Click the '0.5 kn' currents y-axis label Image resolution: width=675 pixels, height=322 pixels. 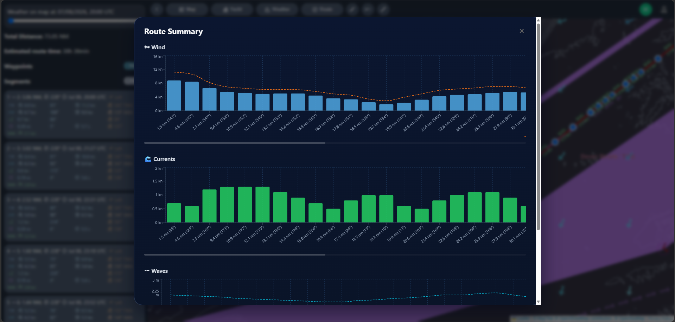coord(157,209)
